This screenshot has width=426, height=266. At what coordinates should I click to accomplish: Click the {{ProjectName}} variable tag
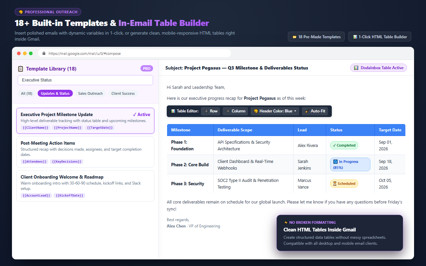[68, 128]
